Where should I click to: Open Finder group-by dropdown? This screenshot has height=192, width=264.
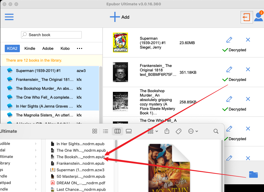pyautogui.click(x=153, y=131)
